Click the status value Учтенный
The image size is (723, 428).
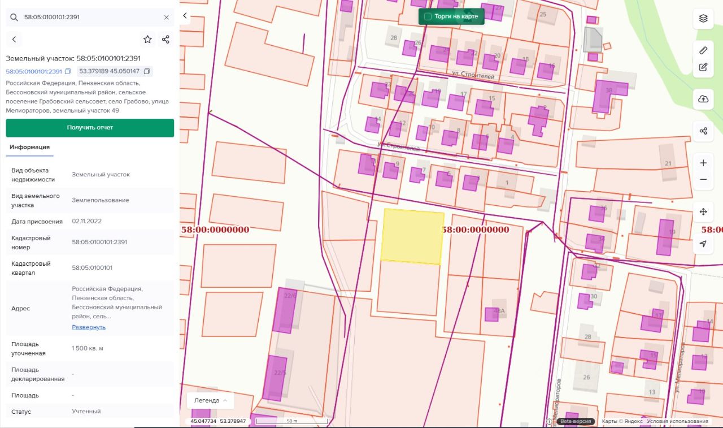(x=86, y=412)
